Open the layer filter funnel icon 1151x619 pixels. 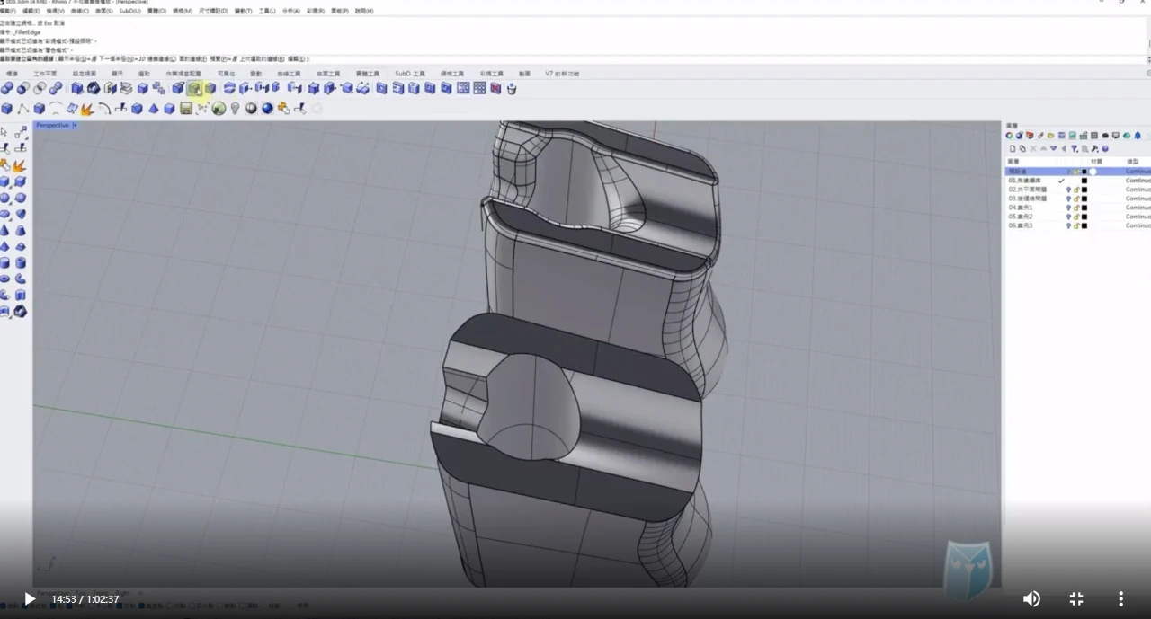point(1074,148)
